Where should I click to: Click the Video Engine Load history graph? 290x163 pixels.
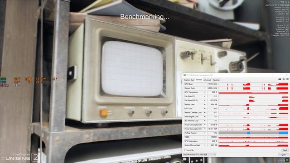click(253, 117)
